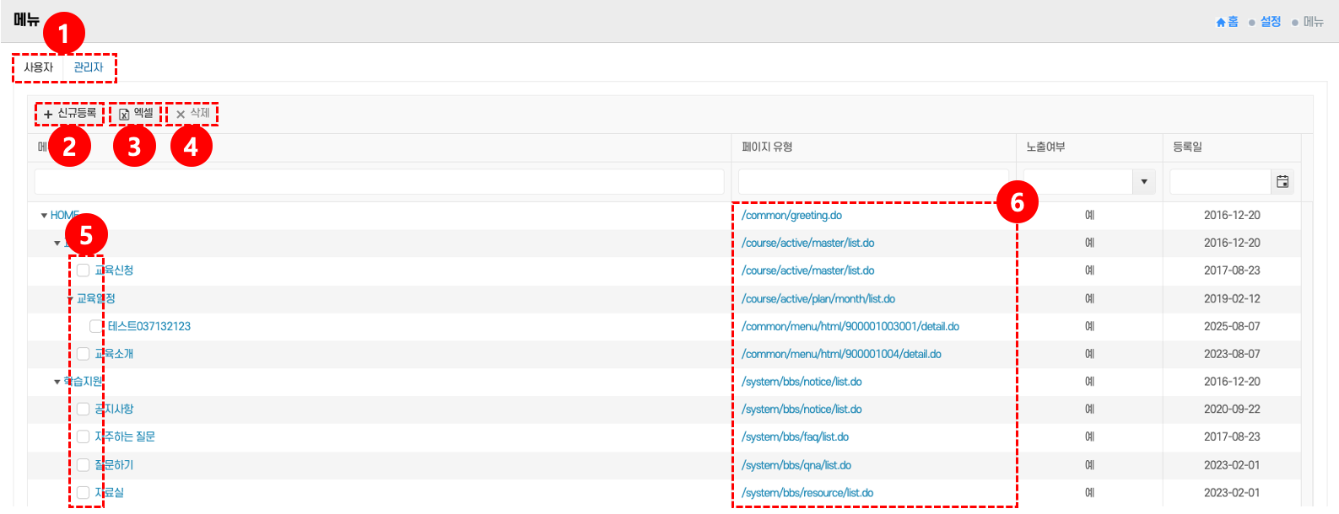This screenshot has height=514, width=1339.
Task: Open the /system/bbs/faq/list.do link
Action: tap(795, 436)
